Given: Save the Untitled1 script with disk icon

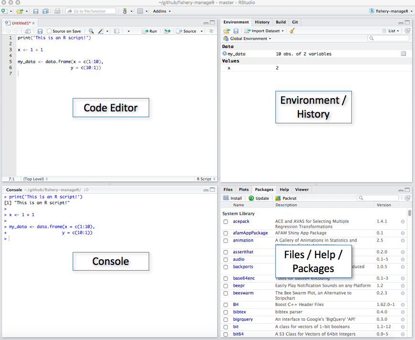Looking at the screenshot, I should (x=40, y=31).
